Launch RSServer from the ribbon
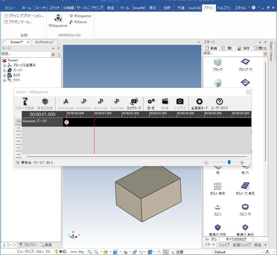This screenshot has height=255, width=277. point(71,22)
